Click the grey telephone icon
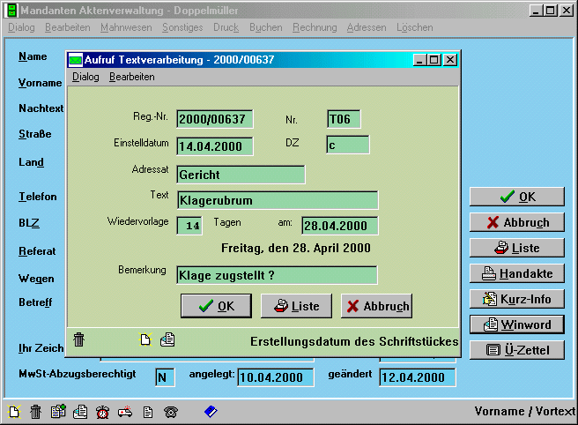Viewport: 578px width, 425px height. coord(171,412)
